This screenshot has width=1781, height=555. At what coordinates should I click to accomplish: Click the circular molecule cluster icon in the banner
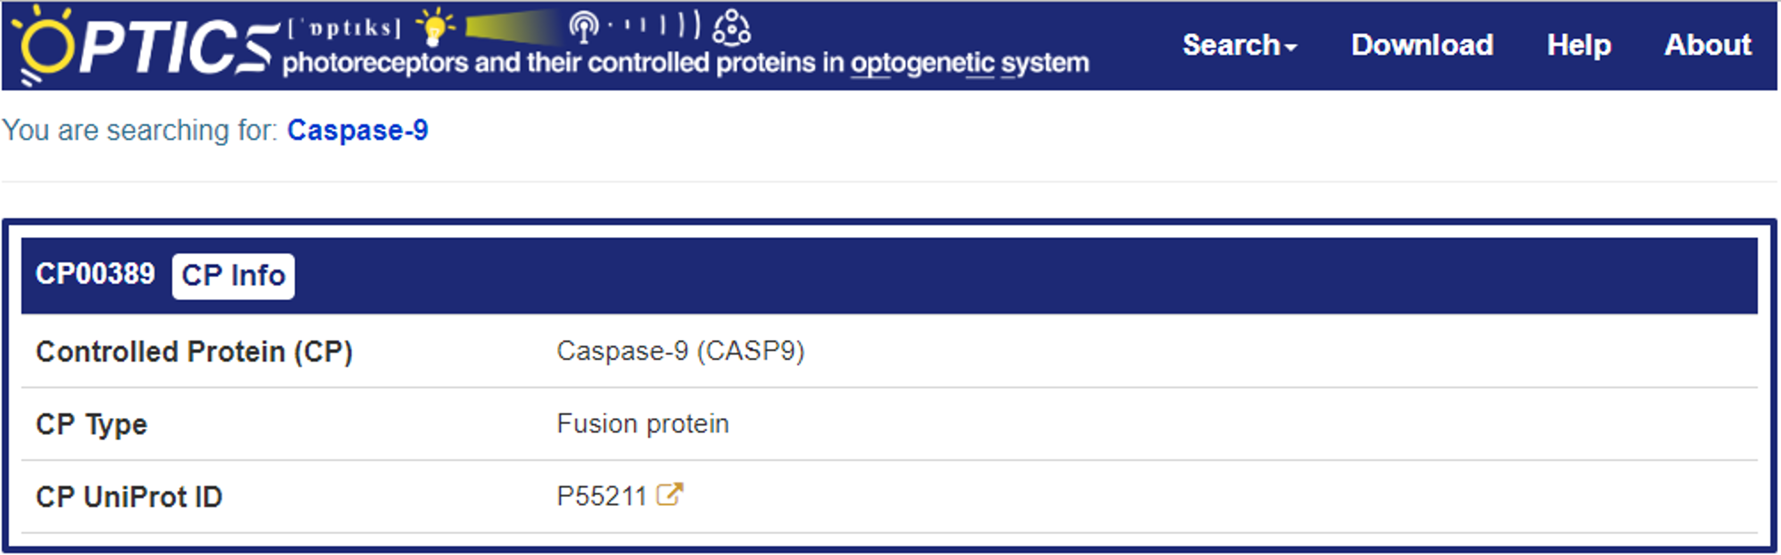point(731,28)
